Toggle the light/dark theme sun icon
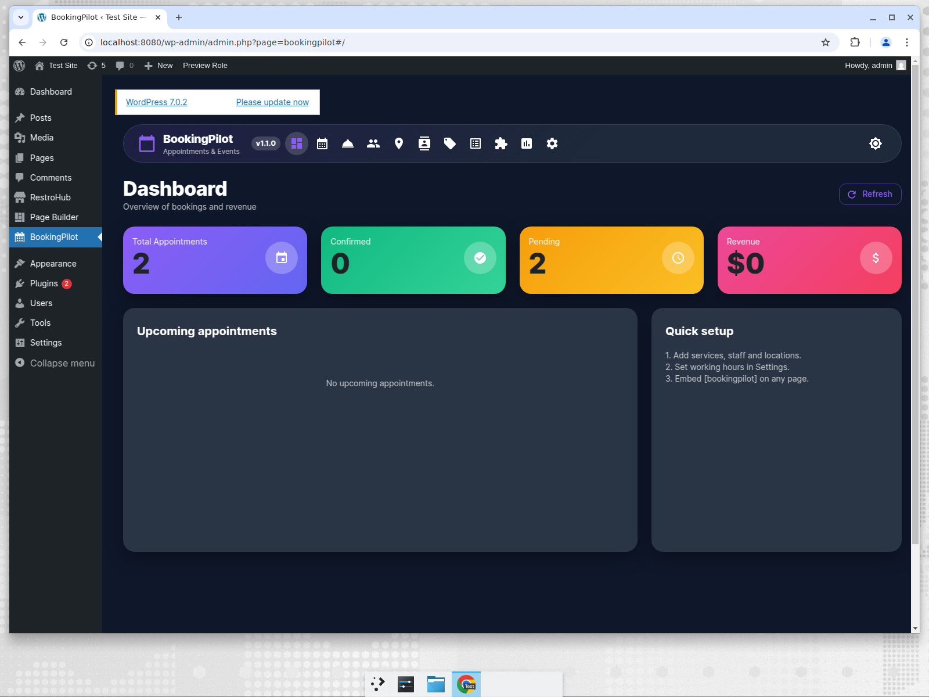This screenshot has height=697, width=929. pyautogui.click(x=876, y=143)
